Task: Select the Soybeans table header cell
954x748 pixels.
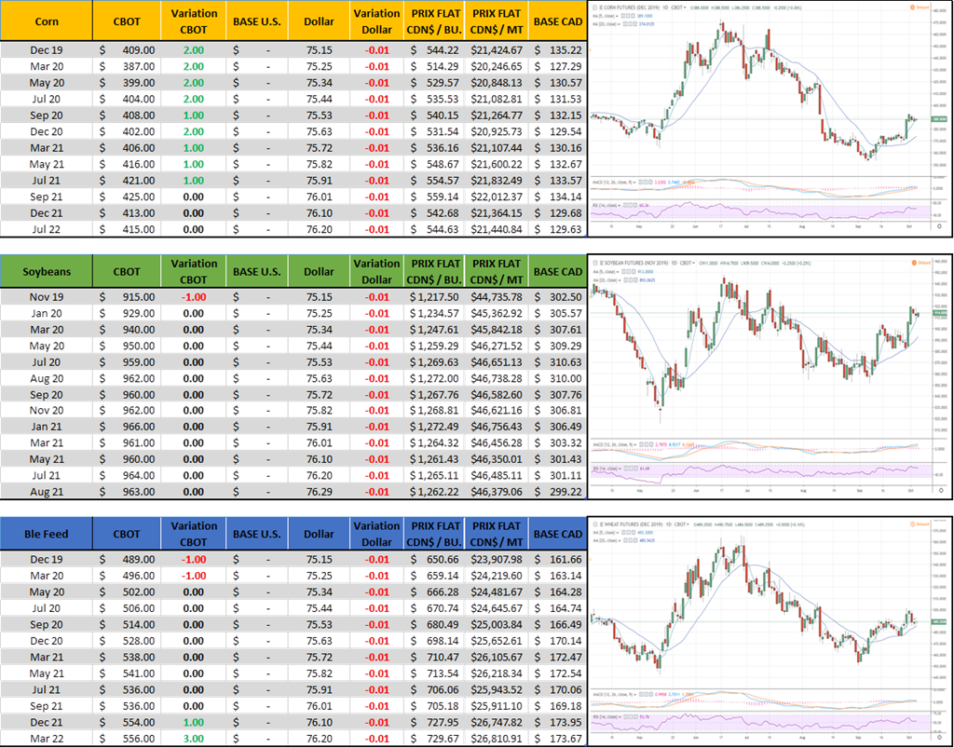Action: pyautogui.click(x=47, y=272)
